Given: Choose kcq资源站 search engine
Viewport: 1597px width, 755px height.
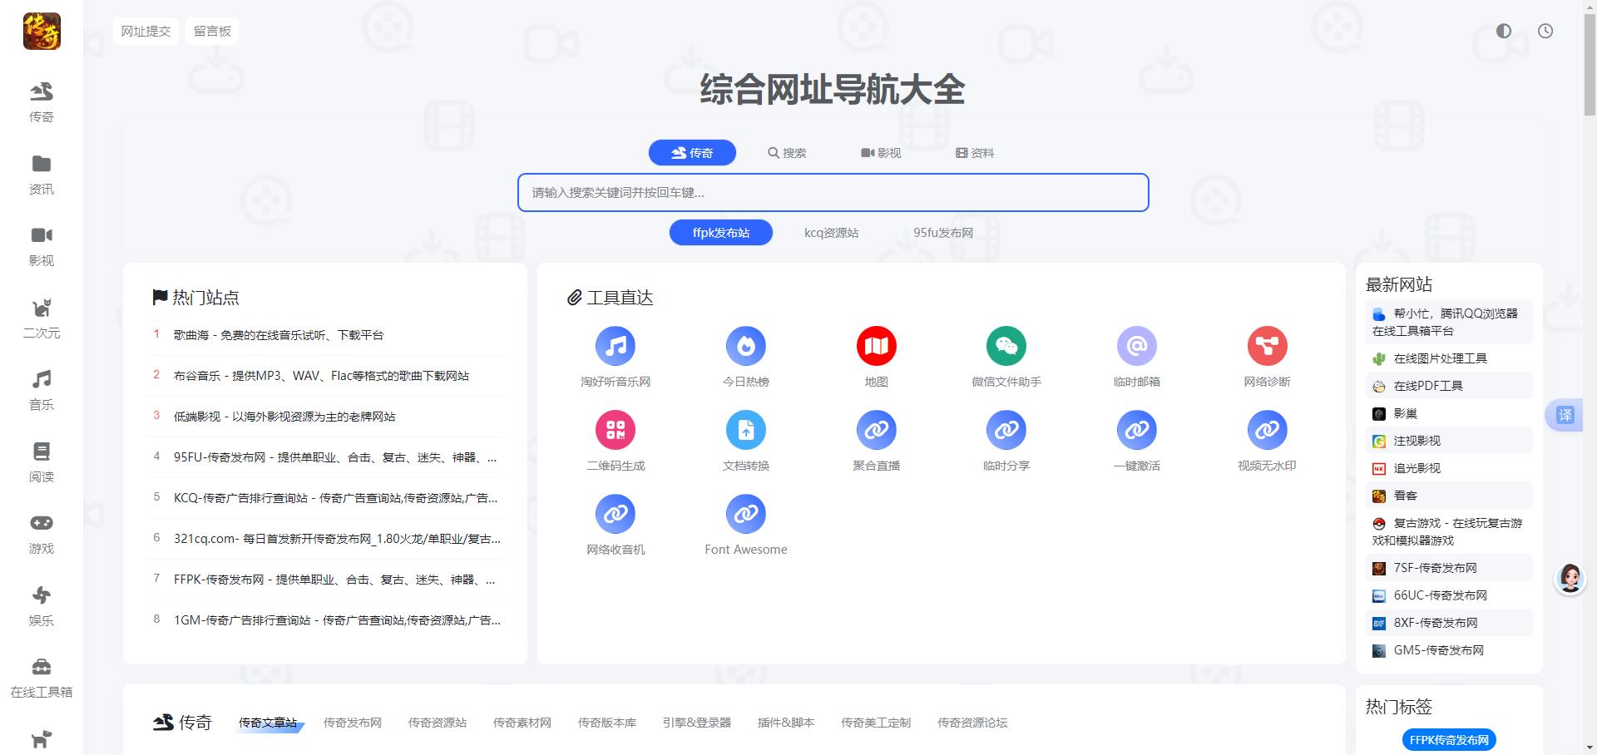Looking at the screenshot, I should coord(831,233).
